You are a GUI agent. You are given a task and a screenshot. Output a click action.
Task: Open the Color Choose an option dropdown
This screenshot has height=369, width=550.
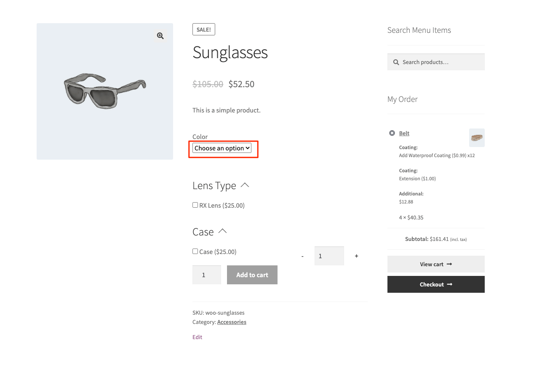pyautogui.click(x=222, y=148)
